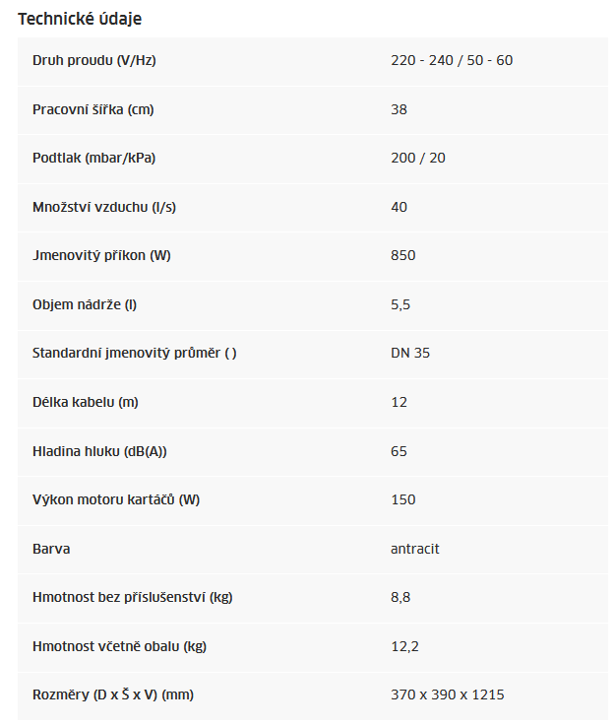This screenshot has height=727, width=615.
Task: Click the Jmenovitý příkon (W) label
Action: [101, 255]
